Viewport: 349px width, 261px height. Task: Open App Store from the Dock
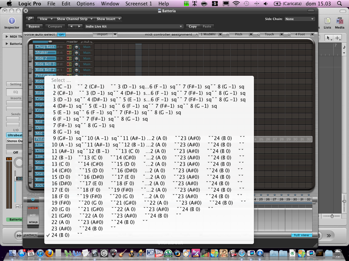coord(22,253)
